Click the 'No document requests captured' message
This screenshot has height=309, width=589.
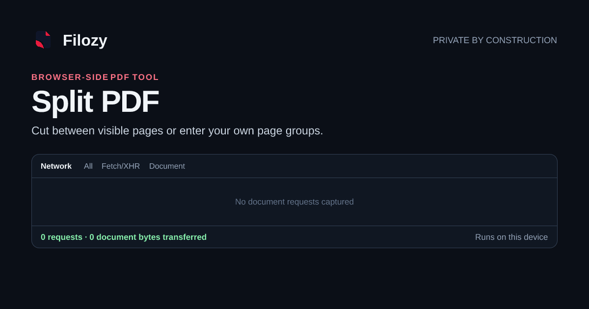click(294, 202)
